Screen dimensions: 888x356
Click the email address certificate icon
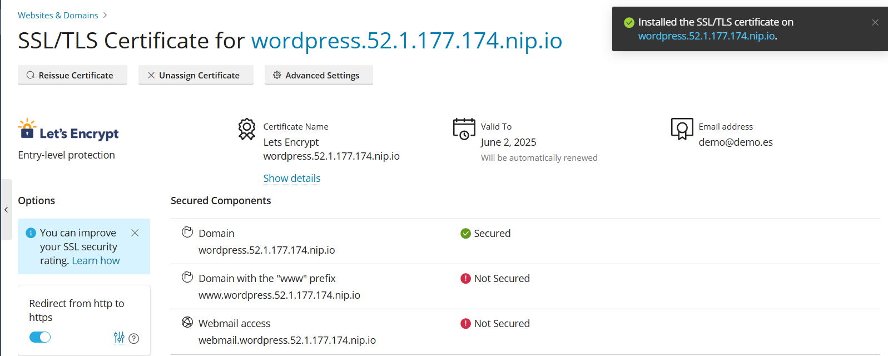(682, 129)
